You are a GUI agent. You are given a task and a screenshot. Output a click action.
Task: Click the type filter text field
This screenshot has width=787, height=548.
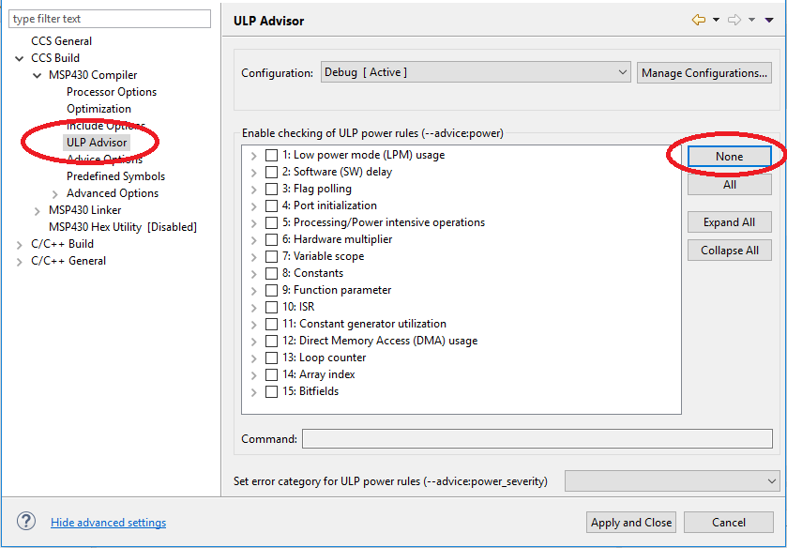pos(110,19)
